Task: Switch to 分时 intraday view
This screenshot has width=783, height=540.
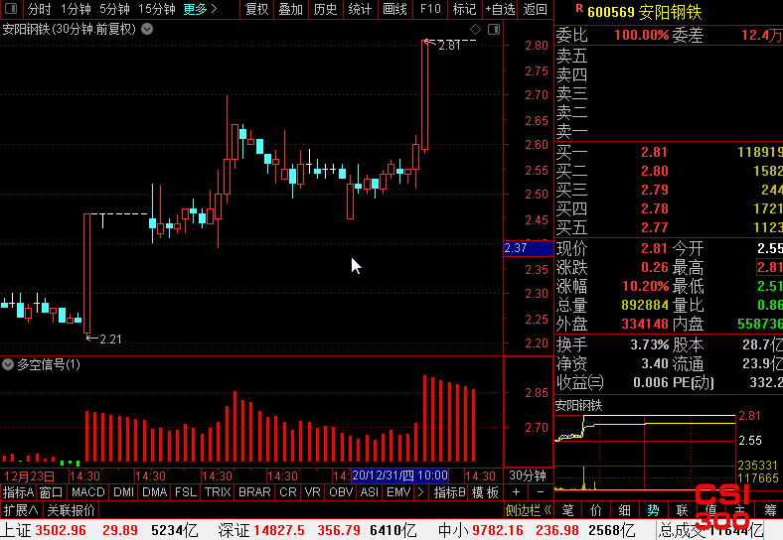Action: tap(39, 9)
